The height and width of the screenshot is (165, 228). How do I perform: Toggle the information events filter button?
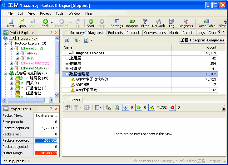[125, 107]
